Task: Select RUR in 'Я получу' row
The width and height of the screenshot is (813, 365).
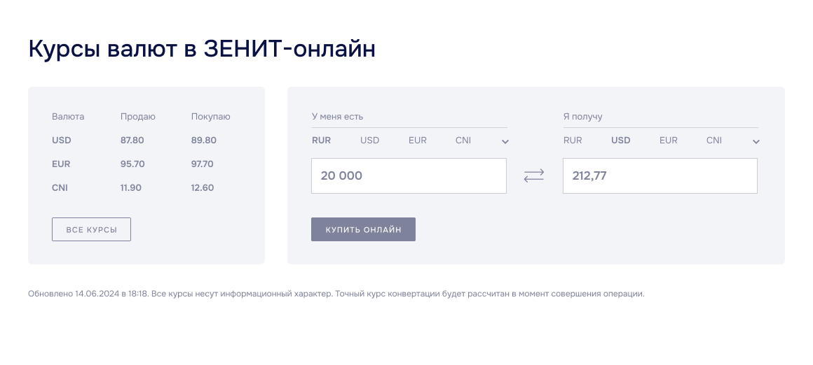Action: 573,141
